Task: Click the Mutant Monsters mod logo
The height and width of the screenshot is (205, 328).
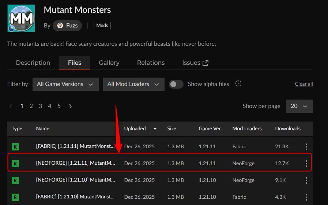Action: click(x=21, y=18)
